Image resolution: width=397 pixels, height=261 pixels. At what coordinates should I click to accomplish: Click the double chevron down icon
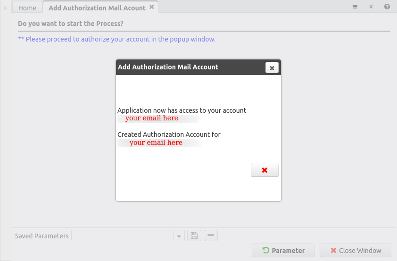pos(371,7)
